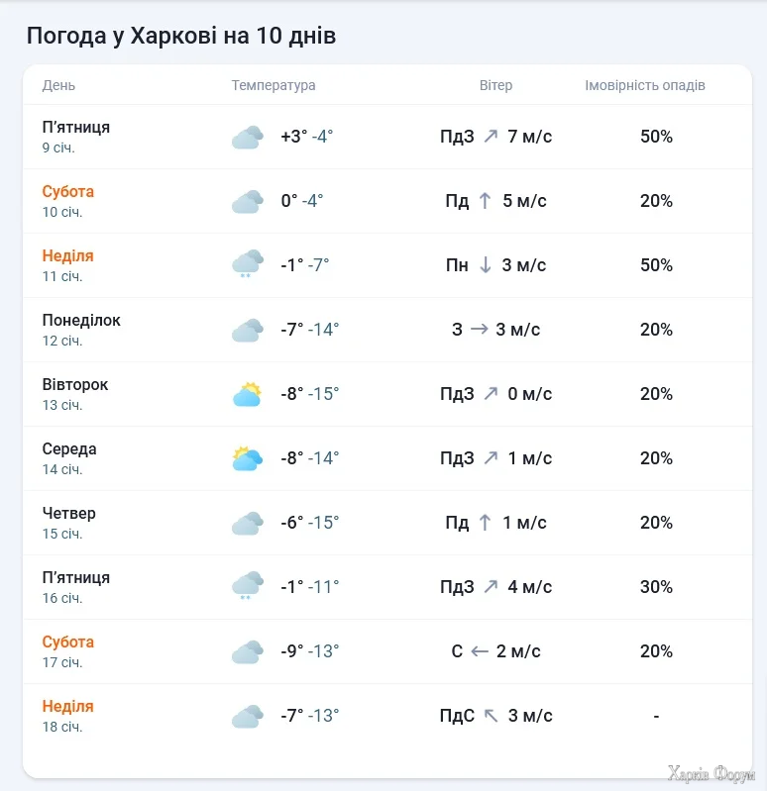Click the down wind arrow for Пн 3 м/с
767x791 pixels.
(x=485, y=265)
